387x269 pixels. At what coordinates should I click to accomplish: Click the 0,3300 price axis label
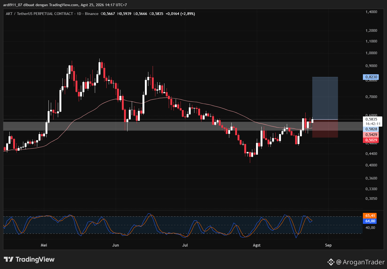pyautogui.click(x=371, y=189)
